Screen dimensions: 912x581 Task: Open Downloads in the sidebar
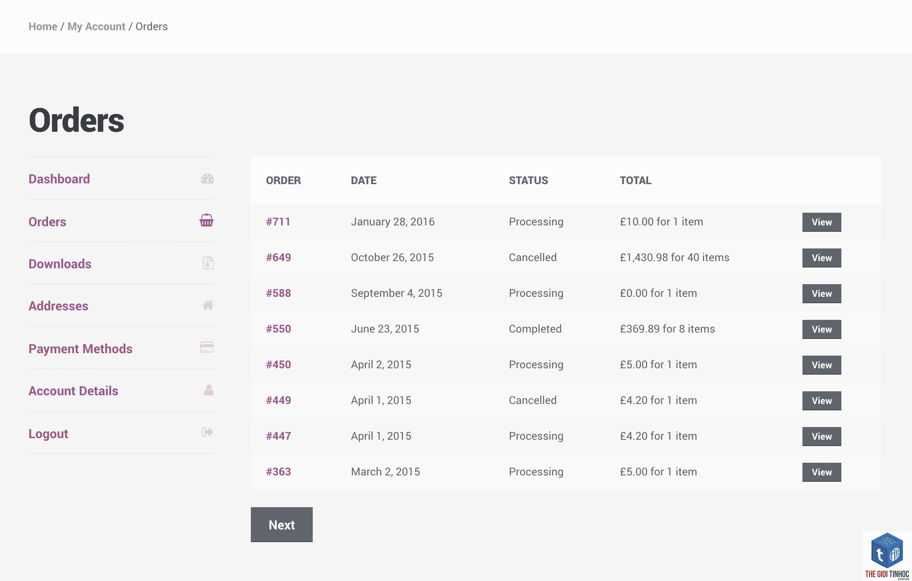coord(60,264)
